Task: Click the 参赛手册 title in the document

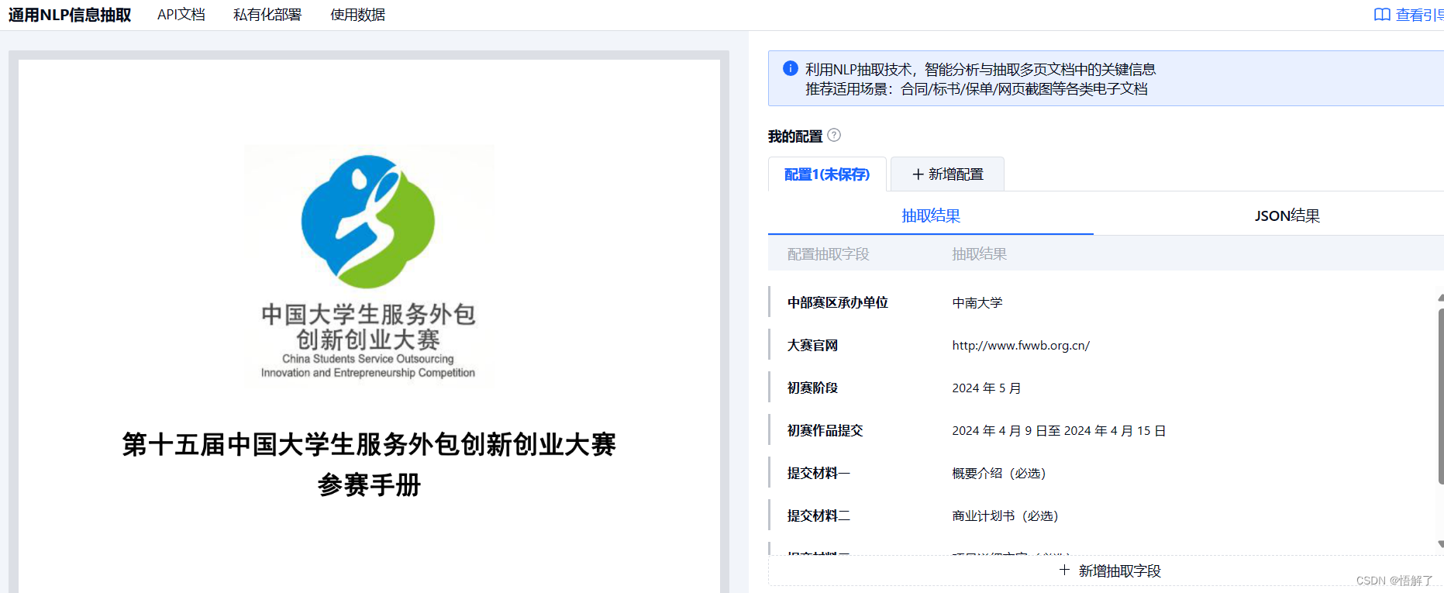Action: coord(369,485)
